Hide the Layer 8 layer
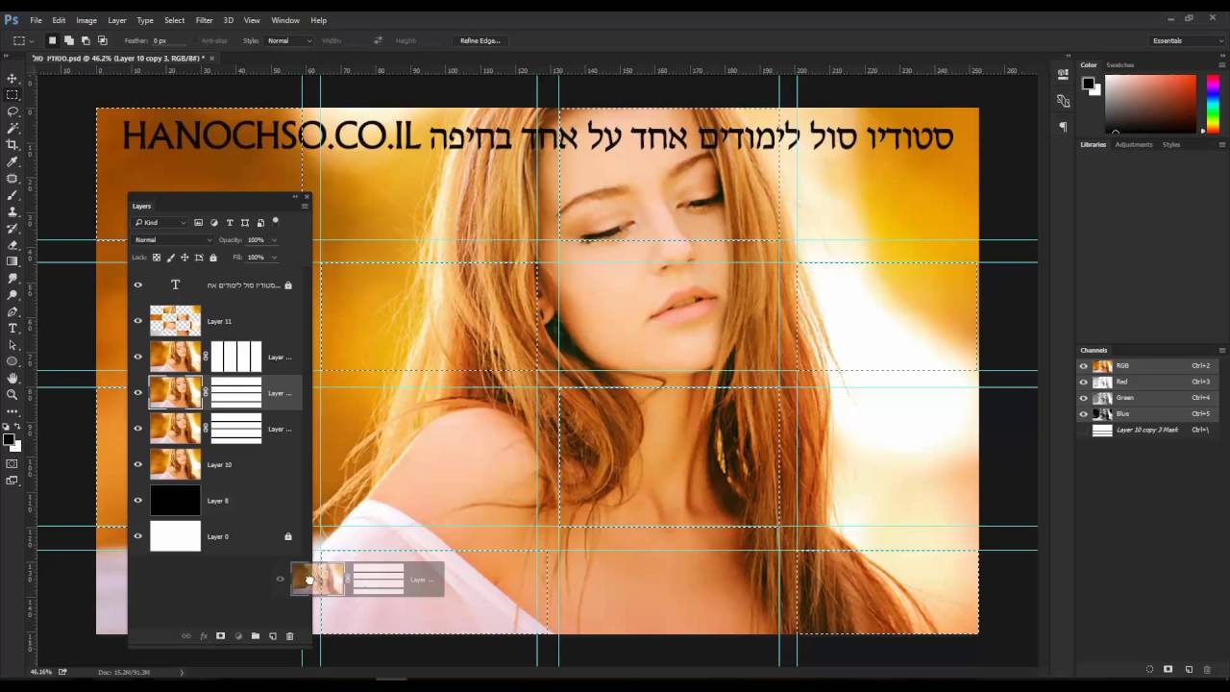Viewport: 1230px width, 692px height. tap(137, 501)
